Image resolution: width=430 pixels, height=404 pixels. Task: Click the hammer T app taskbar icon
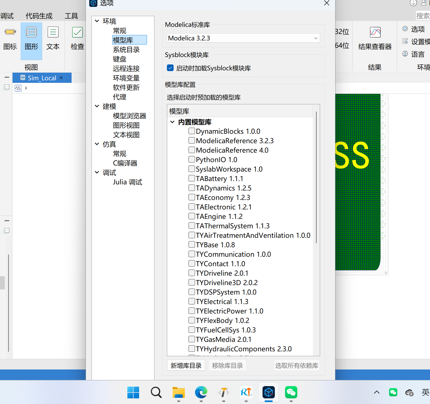point(224,392)
